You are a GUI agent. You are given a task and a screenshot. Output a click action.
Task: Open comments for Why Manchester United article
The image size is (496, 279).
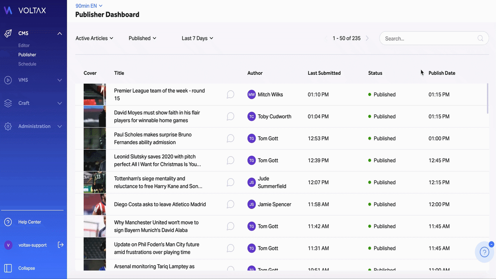(x=231, y=226)
